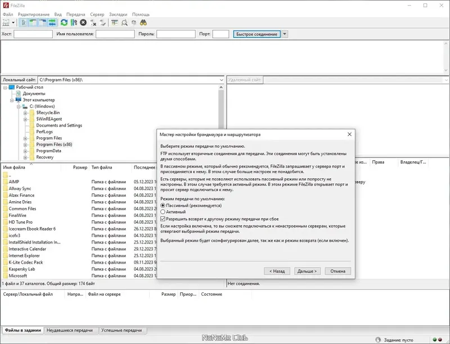Toggle remote directory tree icon
450x344 pixels.
coord(43,22)
